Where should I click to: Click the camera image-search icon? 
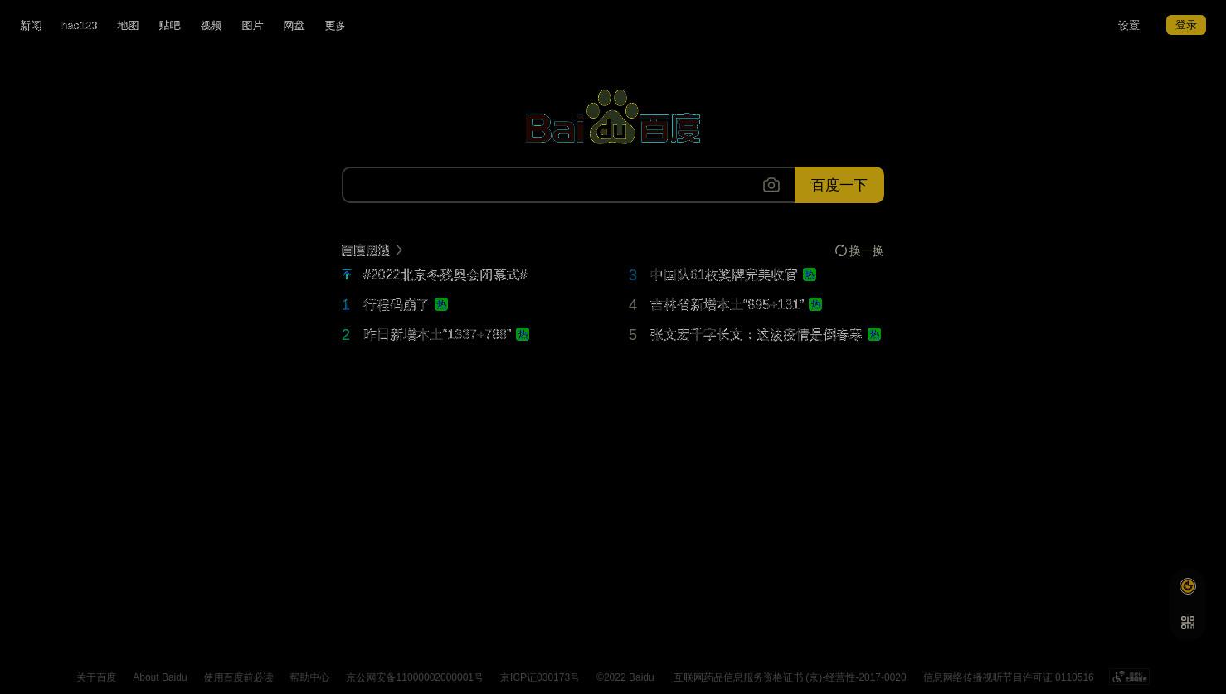771,185
